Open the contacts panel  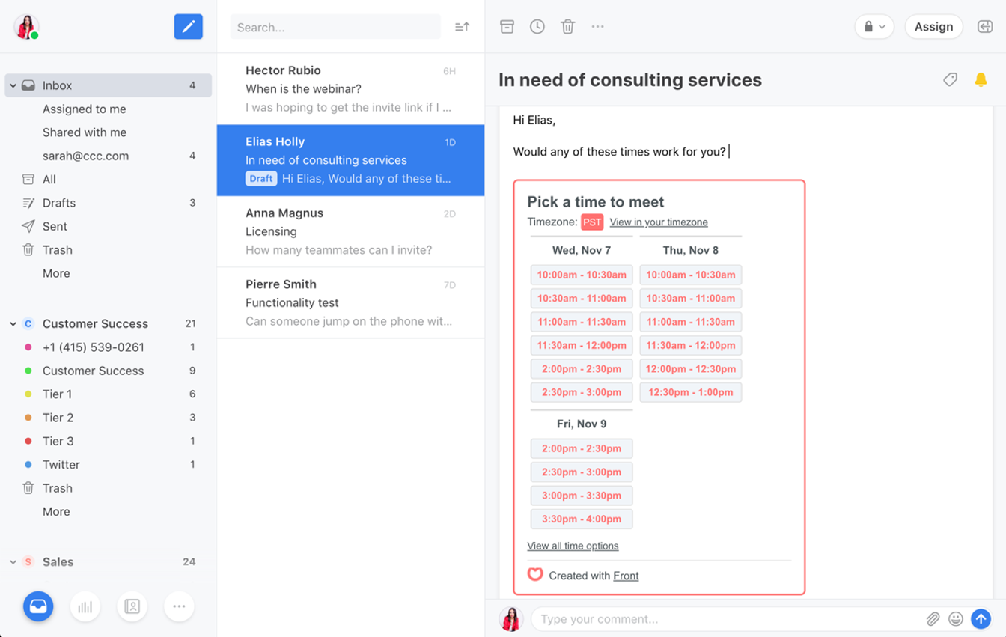coord(132,606)
